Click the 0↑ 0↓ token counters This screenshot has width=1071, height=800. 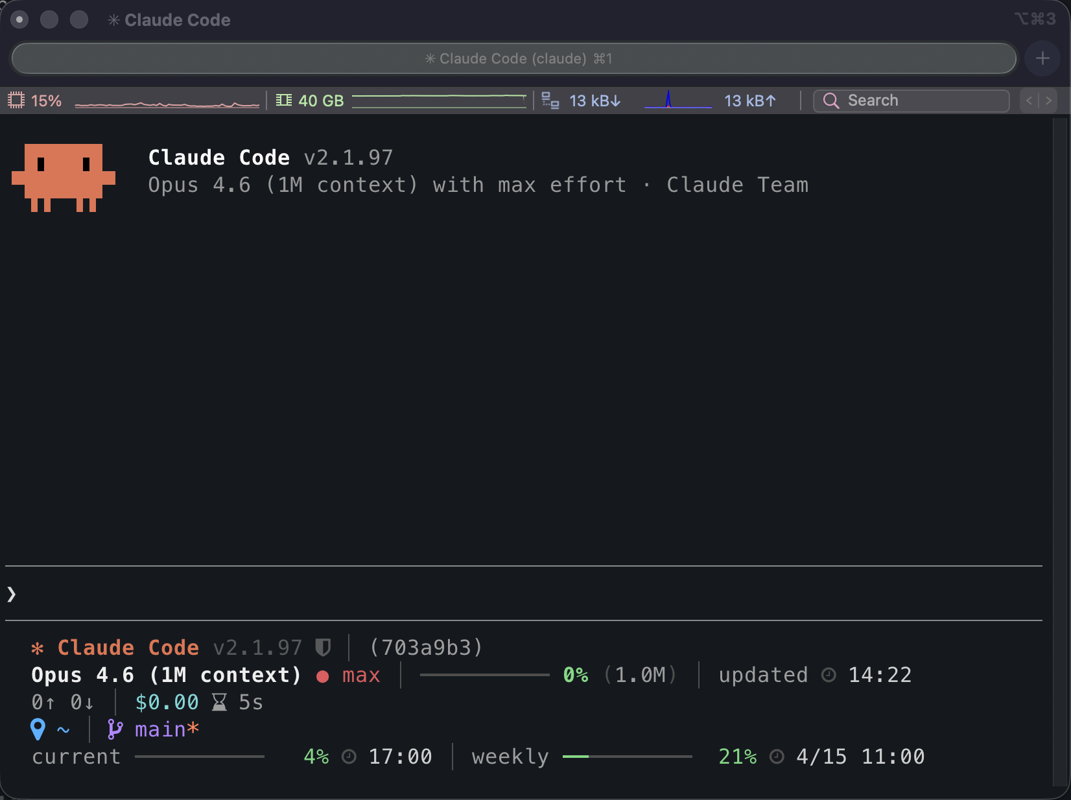click(63, 703)
